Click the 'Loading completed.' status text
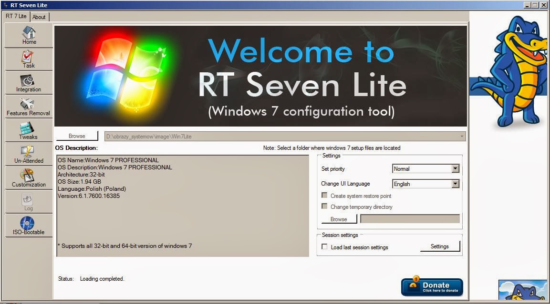The width and height of the screenshot is (550, 304). [102, 279]
